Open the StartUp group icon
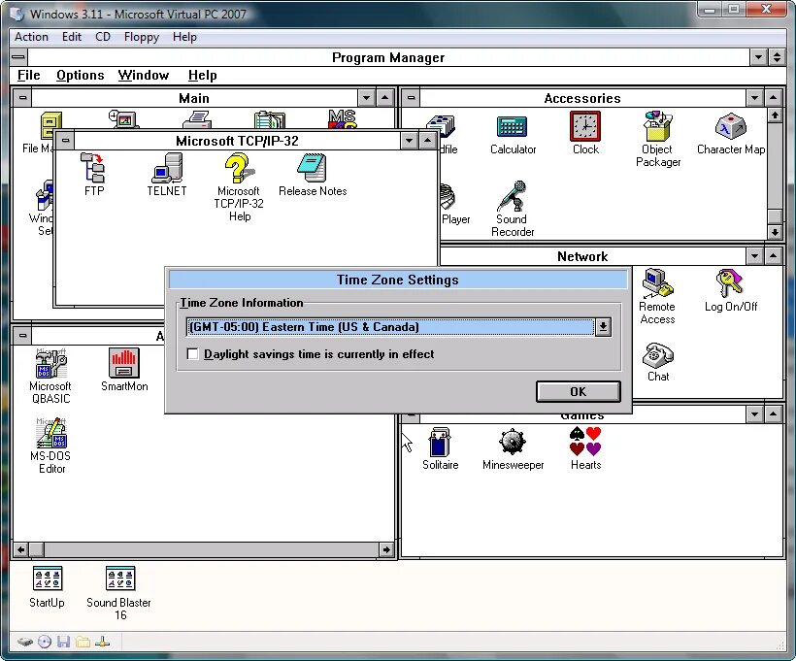 47,587
